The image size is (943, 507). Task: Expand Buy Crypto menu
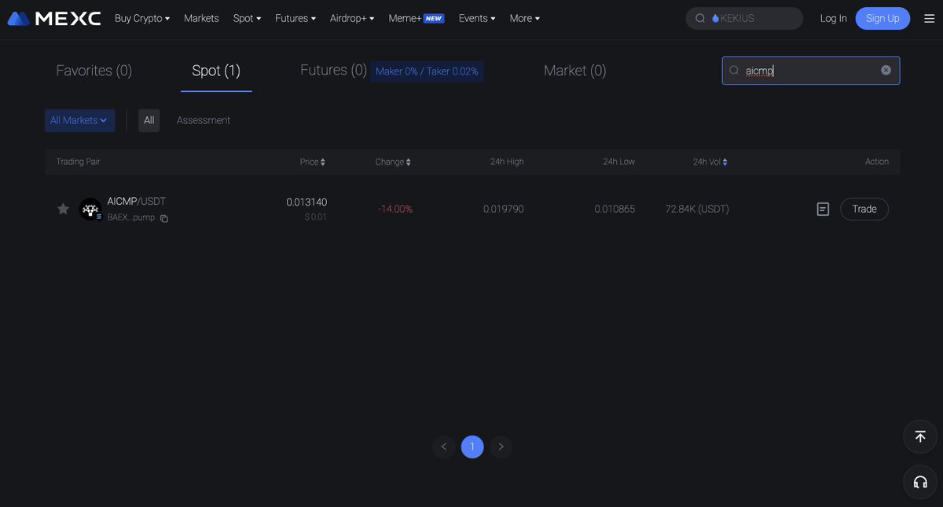142,18
